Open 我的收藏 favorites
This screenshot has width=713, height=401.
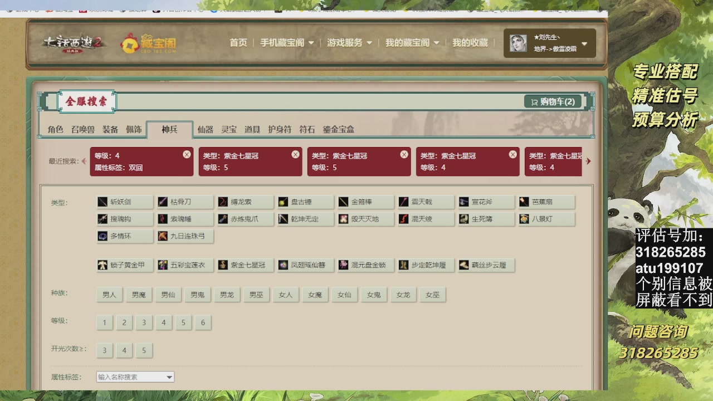(x=470, y=42)
